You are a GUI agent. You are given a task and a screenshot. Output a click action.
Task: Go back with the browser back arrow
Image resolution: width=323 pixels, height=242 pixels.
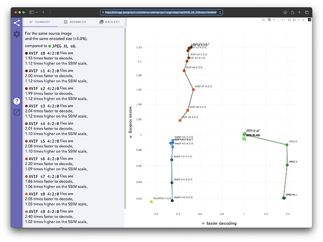[43, 12]
